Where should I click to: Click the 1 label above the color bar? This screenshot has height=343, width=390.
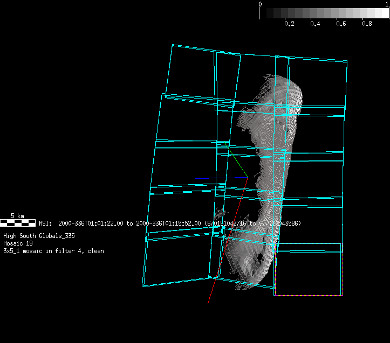387,4
